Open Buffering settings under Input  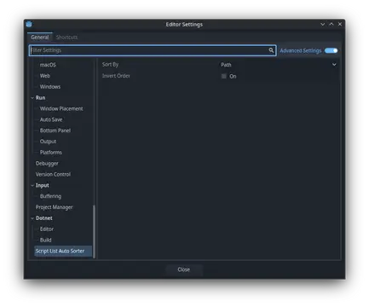[x=50, y=196]
